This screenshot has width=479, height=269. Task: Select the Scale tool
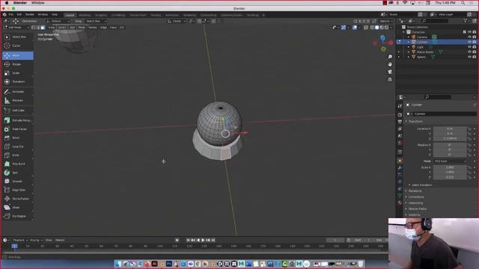[18, 73]
